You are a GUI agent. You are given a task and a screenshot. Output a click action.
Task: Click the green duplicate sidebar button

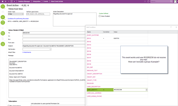[3, 23]
